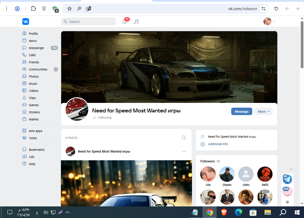Screen dimensions: 304x218
Task: Reload the page
Action: pos(276,9)
